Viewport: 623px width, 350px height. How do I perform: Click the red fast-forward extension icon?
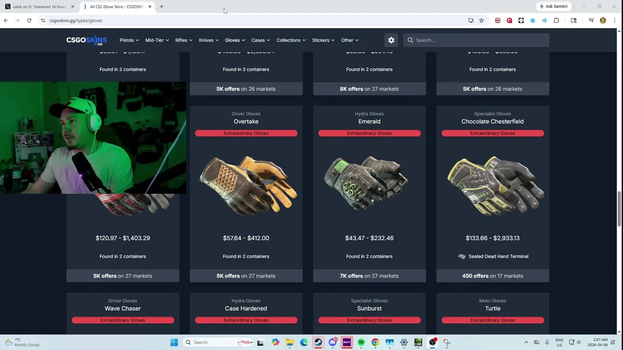[497, 20]
